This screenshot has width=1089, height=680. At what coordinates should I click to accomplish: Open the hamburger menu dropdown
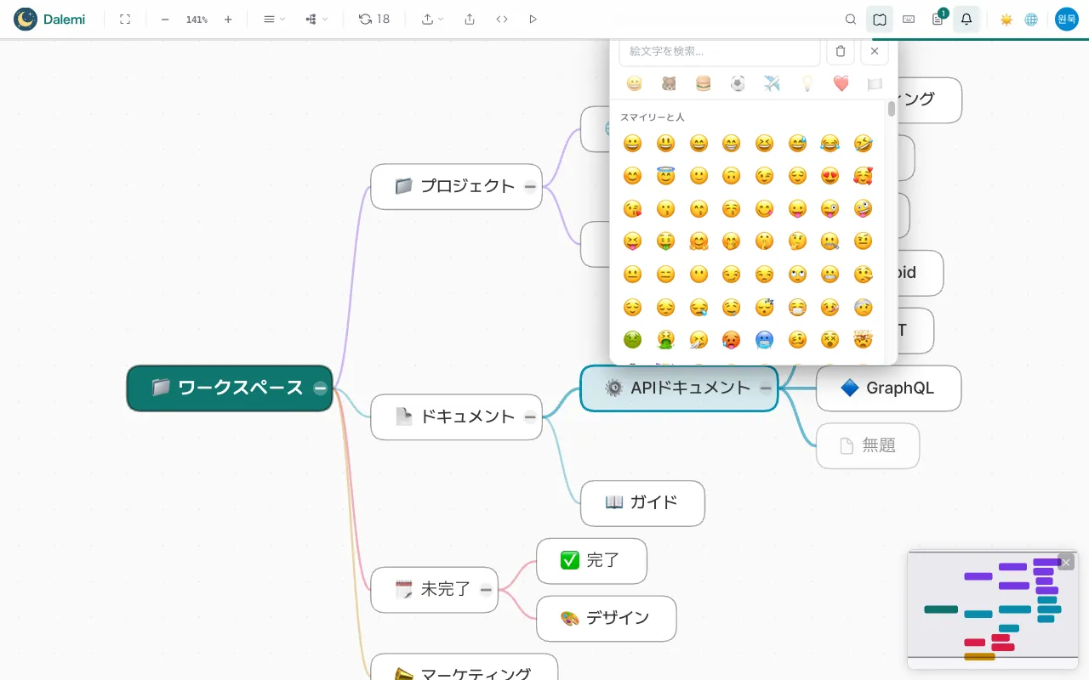pyautogui.click(x=274, y=19)
